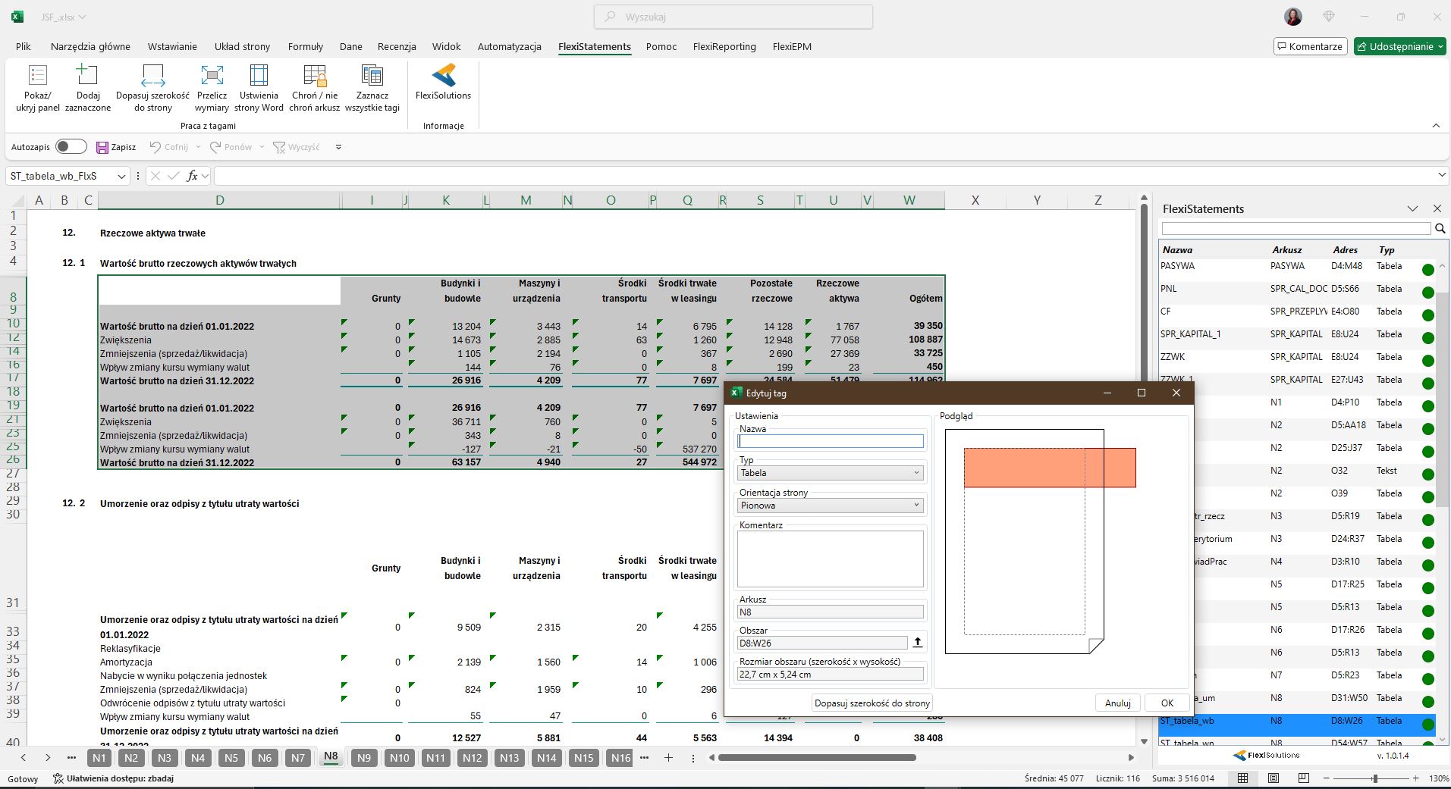Open Ustawienia strony Word
The image size is (1451, 789).
tap(259, 76)
